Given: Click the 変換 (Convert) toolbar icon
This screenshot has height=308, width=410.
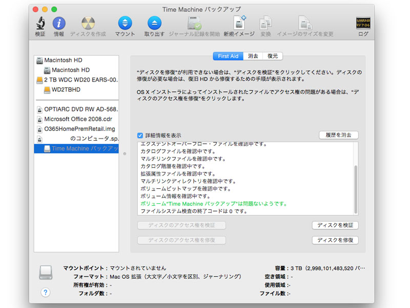Looking at the screenshot, I should tap(265, 23).
